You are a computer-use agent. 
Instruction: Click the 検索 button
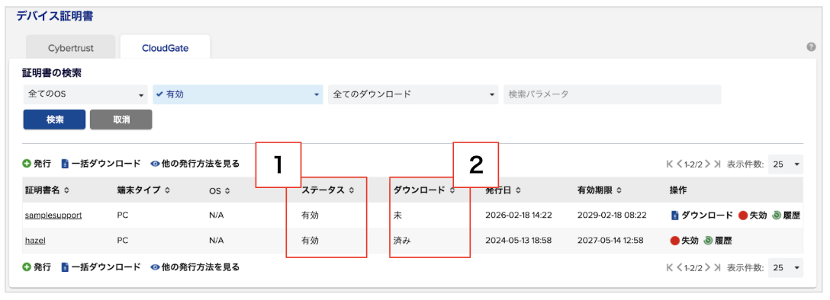click(x=54, y=120)
